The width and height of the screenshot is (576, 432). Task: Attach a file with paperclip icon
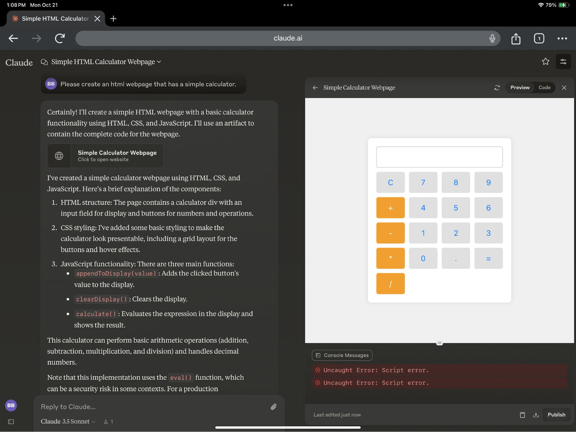coord(273,407)
